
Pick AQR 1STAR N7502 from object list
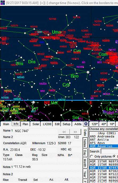coord(104,171)
